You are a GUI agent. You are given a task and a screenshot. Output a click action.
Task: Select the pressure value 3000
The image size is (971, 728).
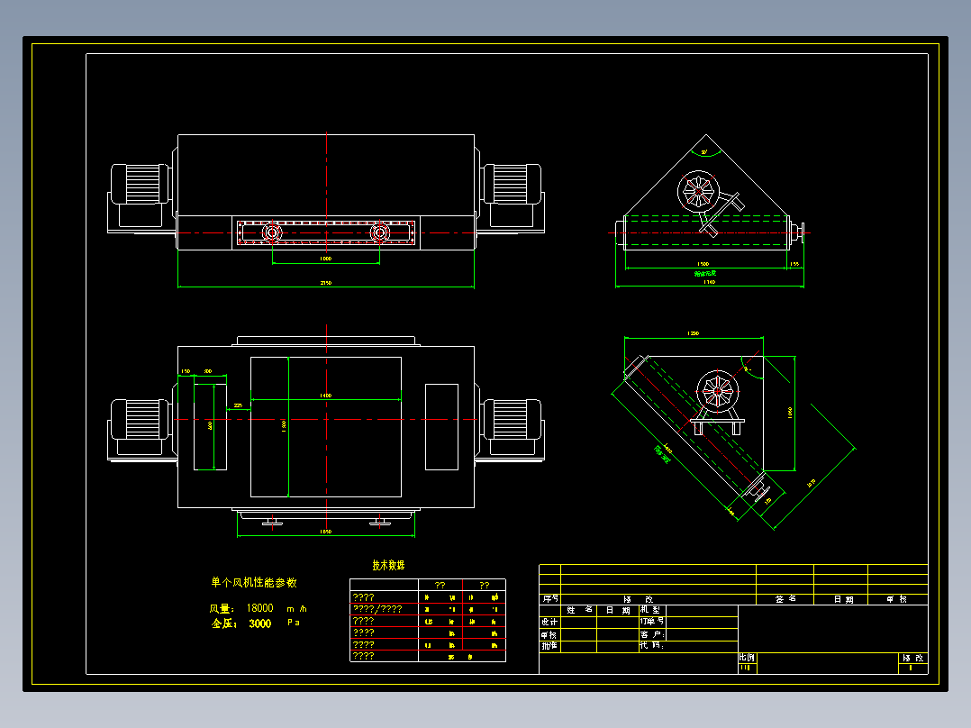[260, 623]
